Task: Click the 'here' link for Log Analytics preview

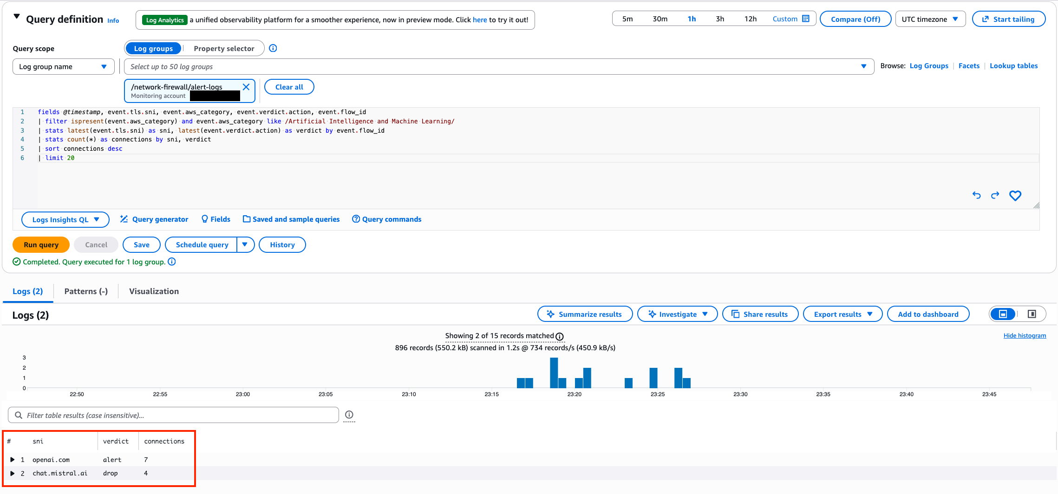Action: [x=480, y=20]
